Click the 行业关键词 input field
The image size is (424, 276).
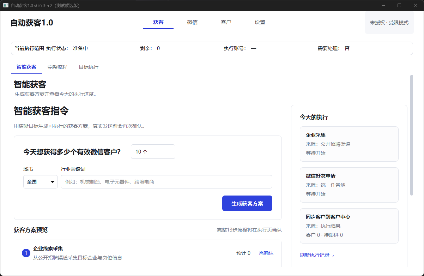[166, 182]
